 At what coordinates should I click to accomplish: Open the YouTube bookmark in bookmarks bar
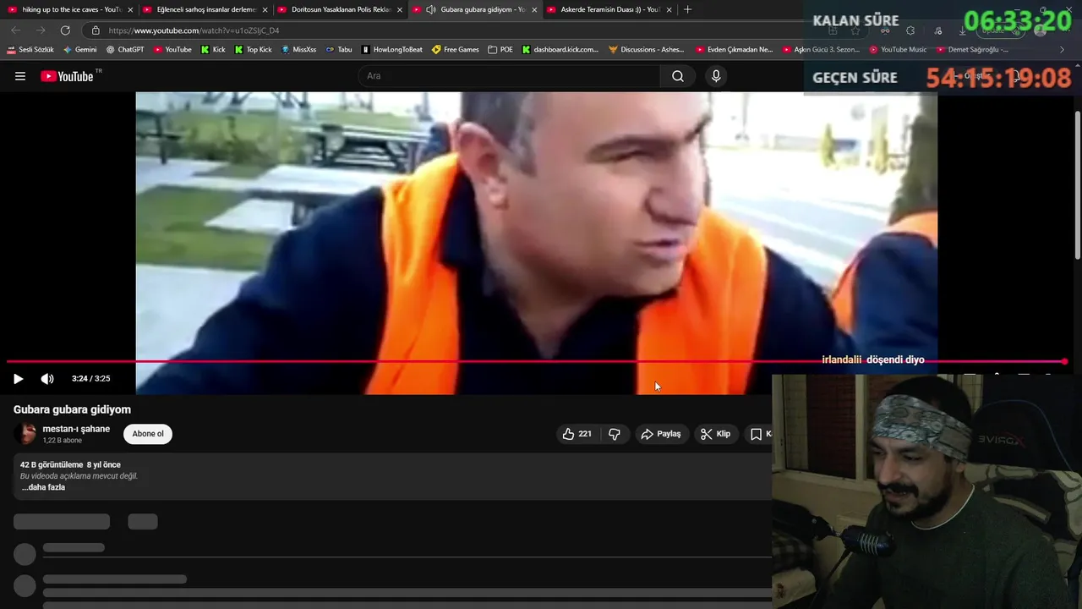pyautogui.click(x=172, y=50)
